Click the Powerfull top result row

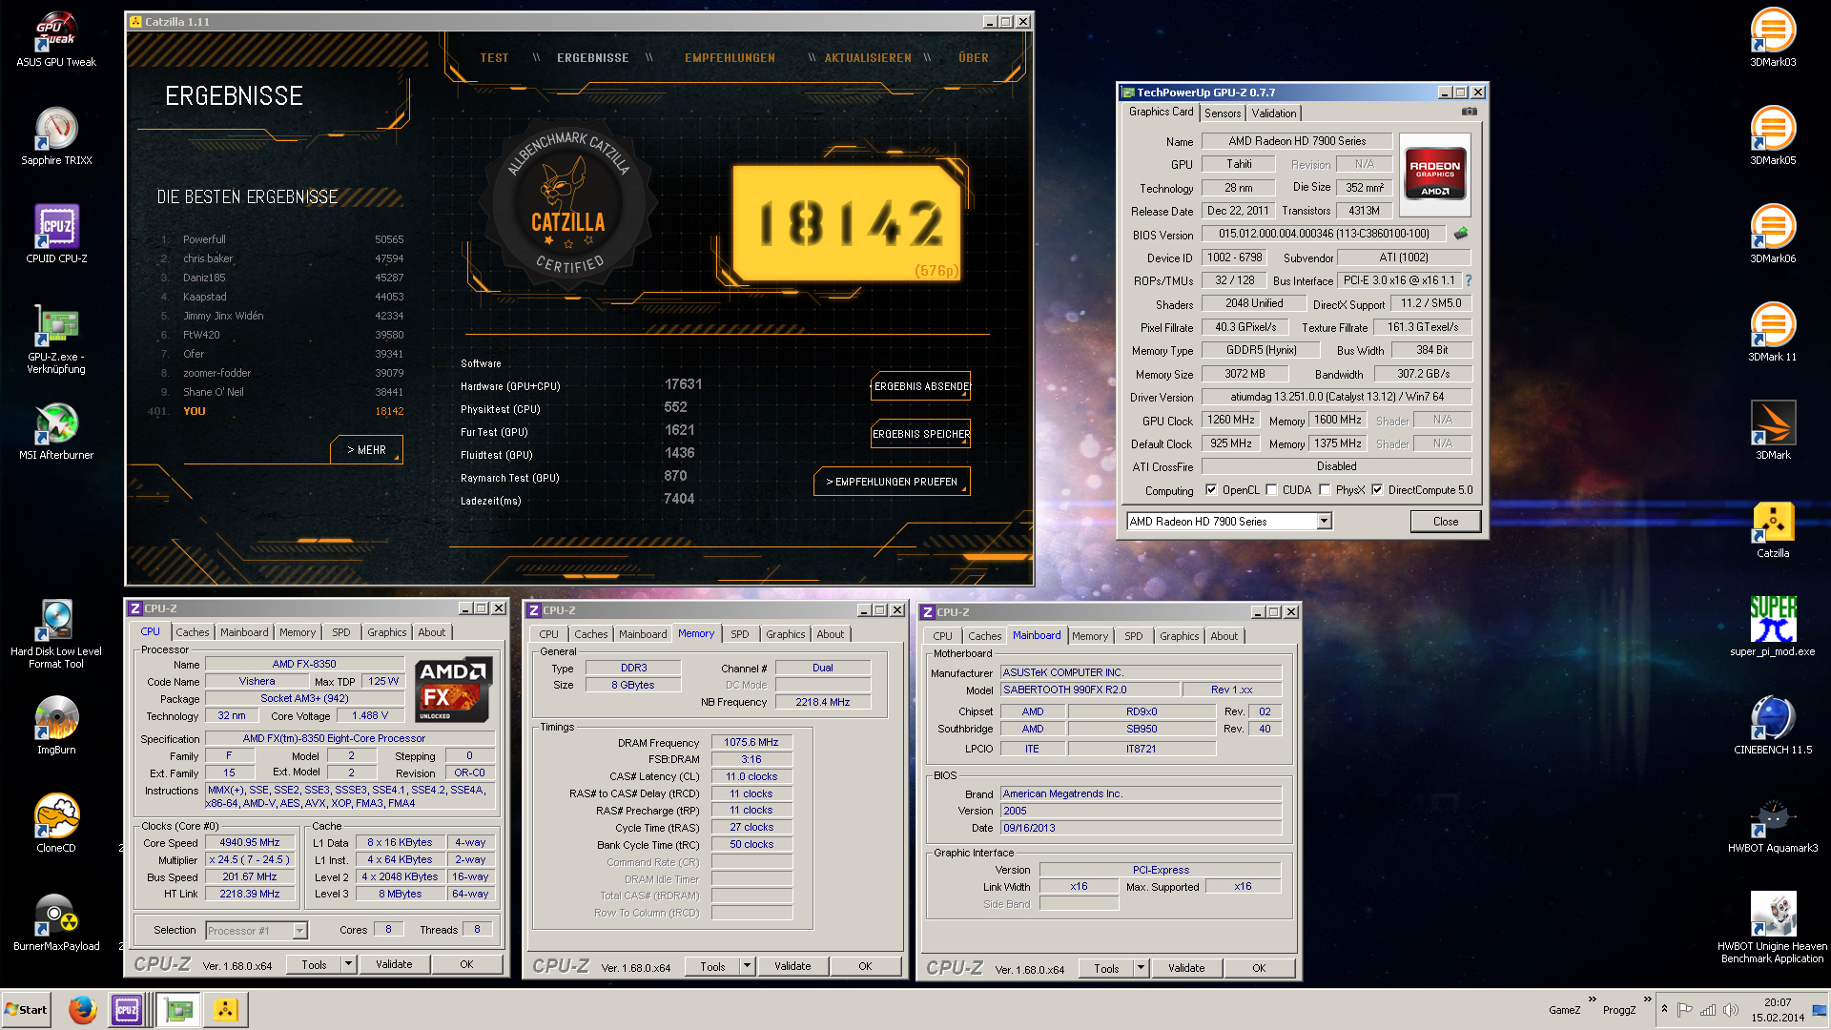[282, 239]
